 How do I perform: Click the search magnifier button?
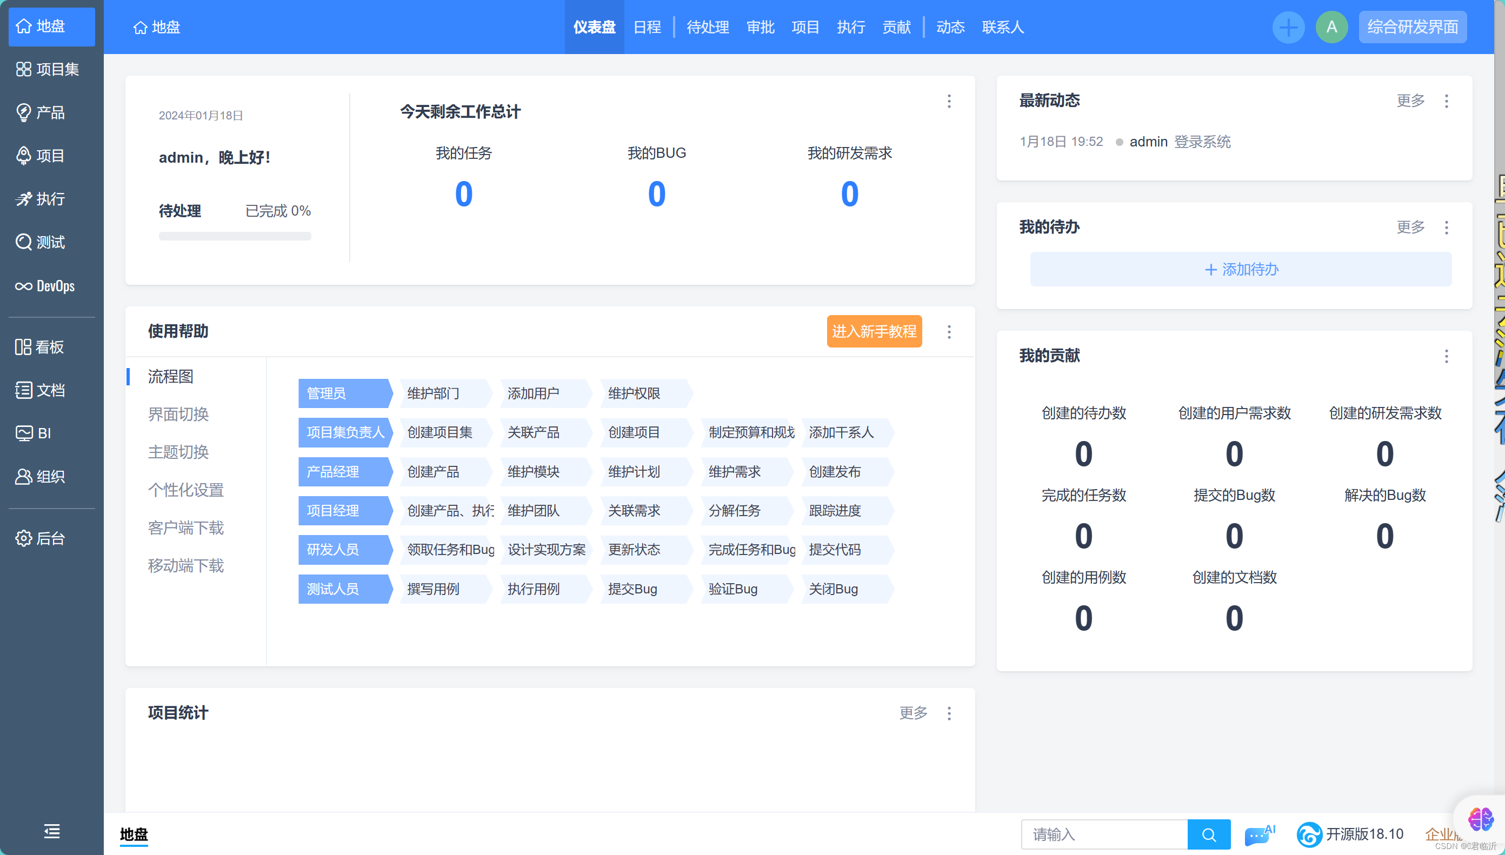point(1208,834)
